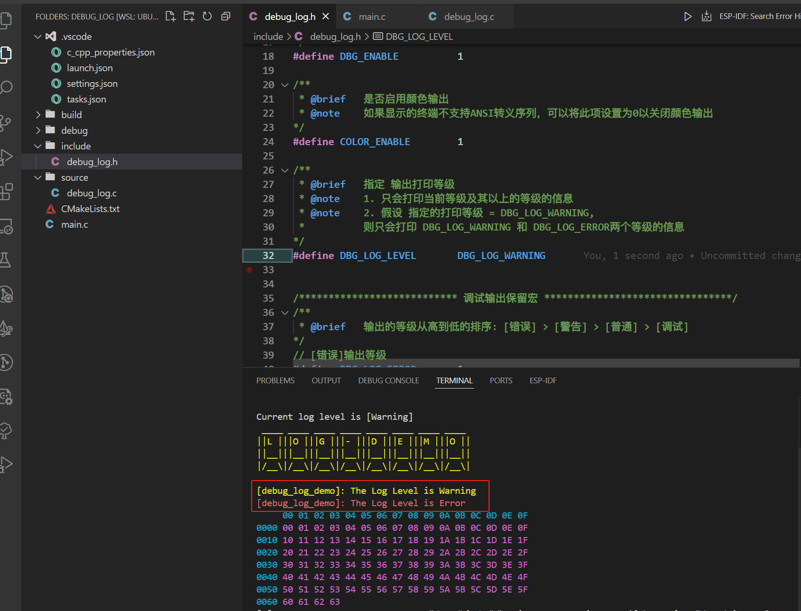
Task: Run the code with the play icon
Action: coord(688,17)
